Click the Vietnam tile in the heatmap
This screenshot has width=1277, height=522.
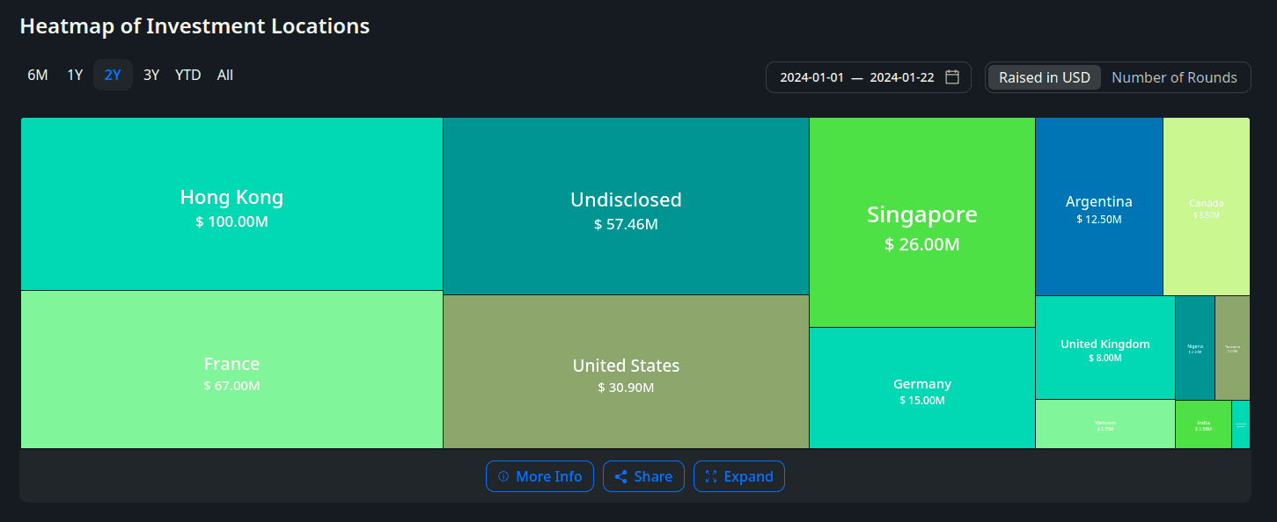coord(1105,424)
